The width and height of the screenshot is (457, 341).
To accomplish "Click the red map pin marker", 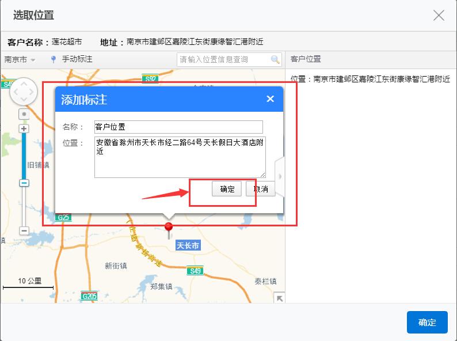I will point(169,229).
